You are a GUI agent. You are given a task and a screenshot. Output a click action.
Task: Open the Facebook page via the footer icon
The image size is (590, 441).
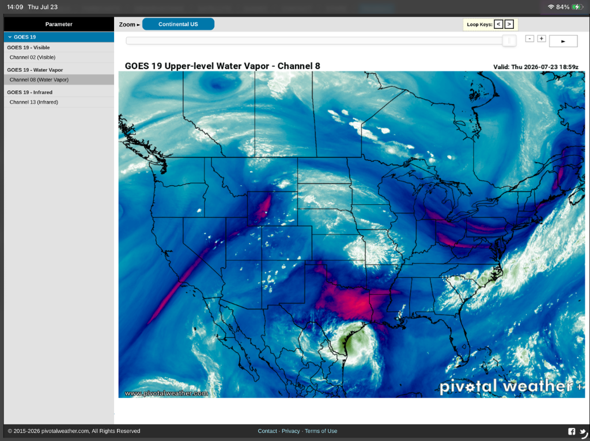[572, 431]
